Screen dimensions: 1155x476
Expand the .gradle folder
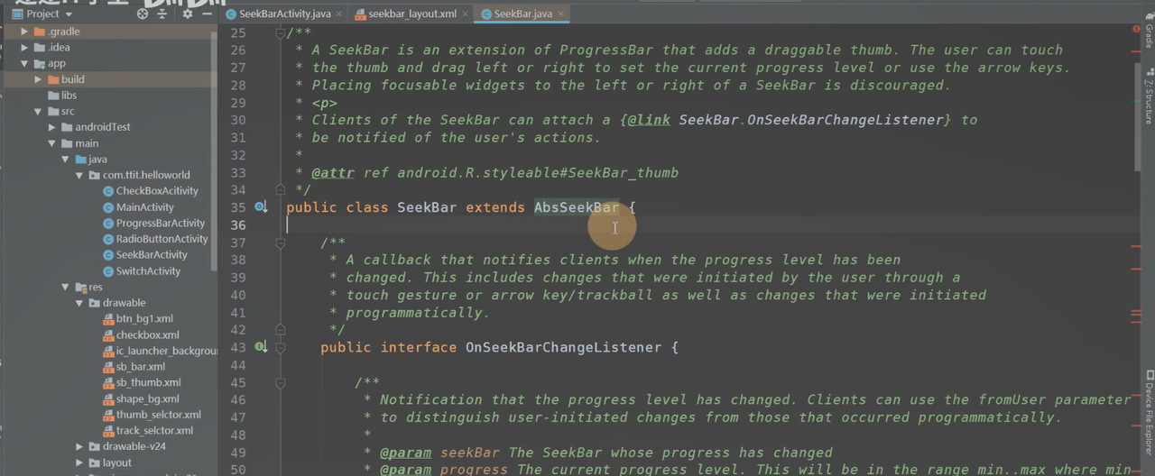[x=24, y=32]
